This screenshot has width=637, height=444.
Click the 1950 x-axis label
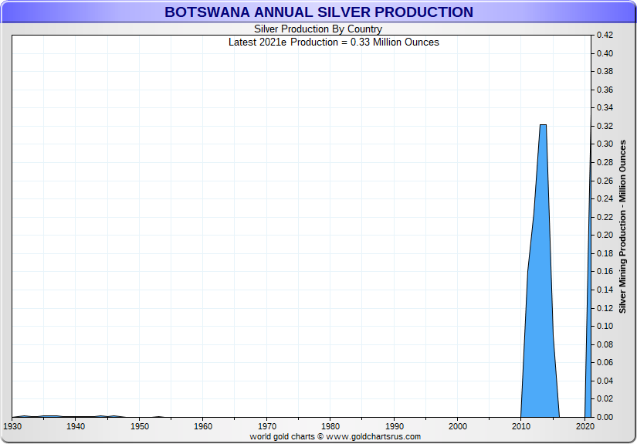[139, 426]
